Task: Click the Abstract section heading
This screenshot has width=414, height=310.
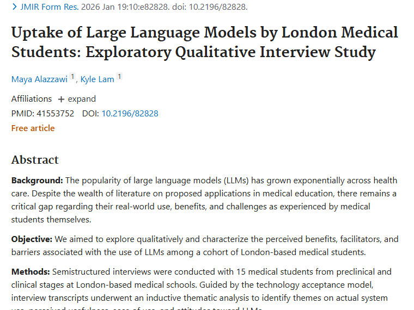Action: pyautogui.click(x=35, y=160)
